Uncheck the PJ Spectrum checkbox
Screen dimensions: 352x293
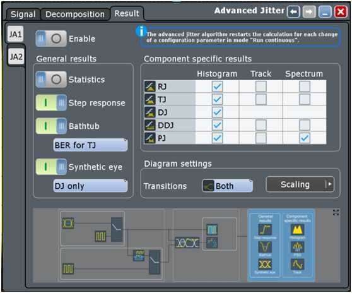pos(305,138)
